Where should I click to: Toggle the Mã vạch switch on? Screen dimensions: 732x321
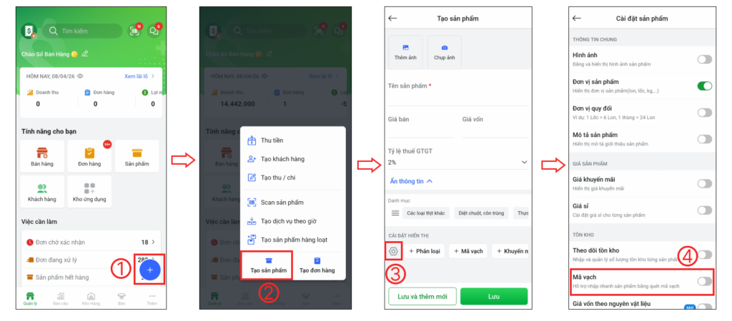coord(704,281)
